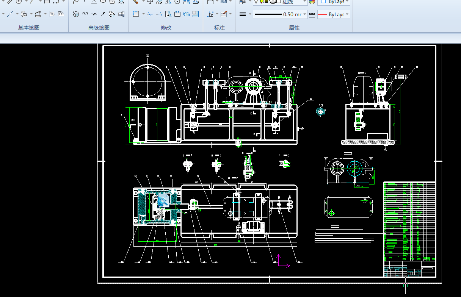The image size is (461, 297).
Task: Choose the break line symbol tool
Action: (94, 14)
